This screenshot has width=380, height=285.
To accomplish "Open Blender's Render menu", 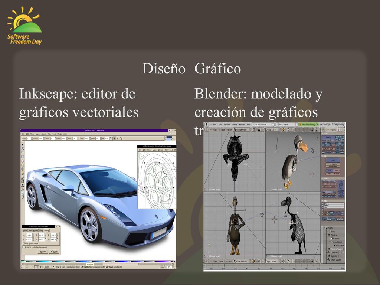I will 242,124.
